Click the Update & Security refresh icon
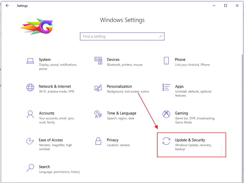This screenshot has width=244, height=183. coord(166,141)
